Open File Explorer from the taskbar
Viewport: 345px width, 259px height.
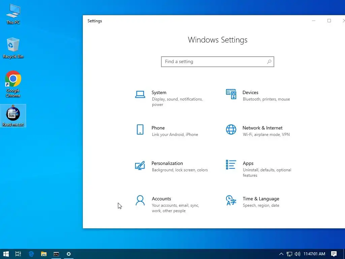pyautogui.click(x=44, y=254)
